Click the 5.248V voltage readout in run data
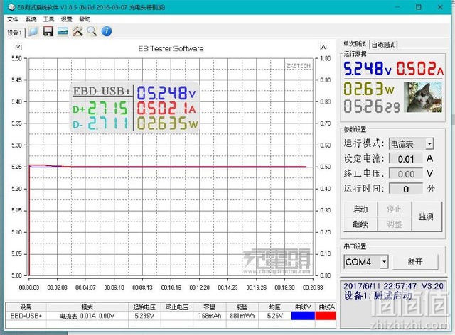Viewport: 455px width, 335px height. (368, 69)
